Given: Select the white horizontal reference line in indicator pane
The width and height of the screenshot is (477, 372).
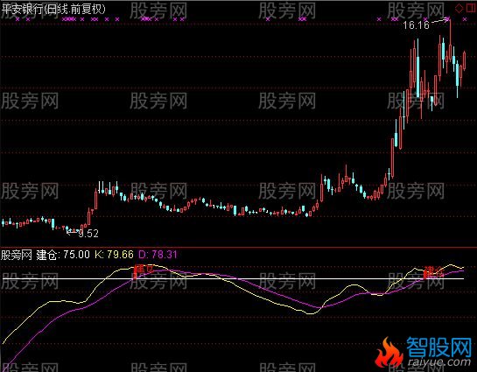Looking at the screenshot, I should (234, 278).
